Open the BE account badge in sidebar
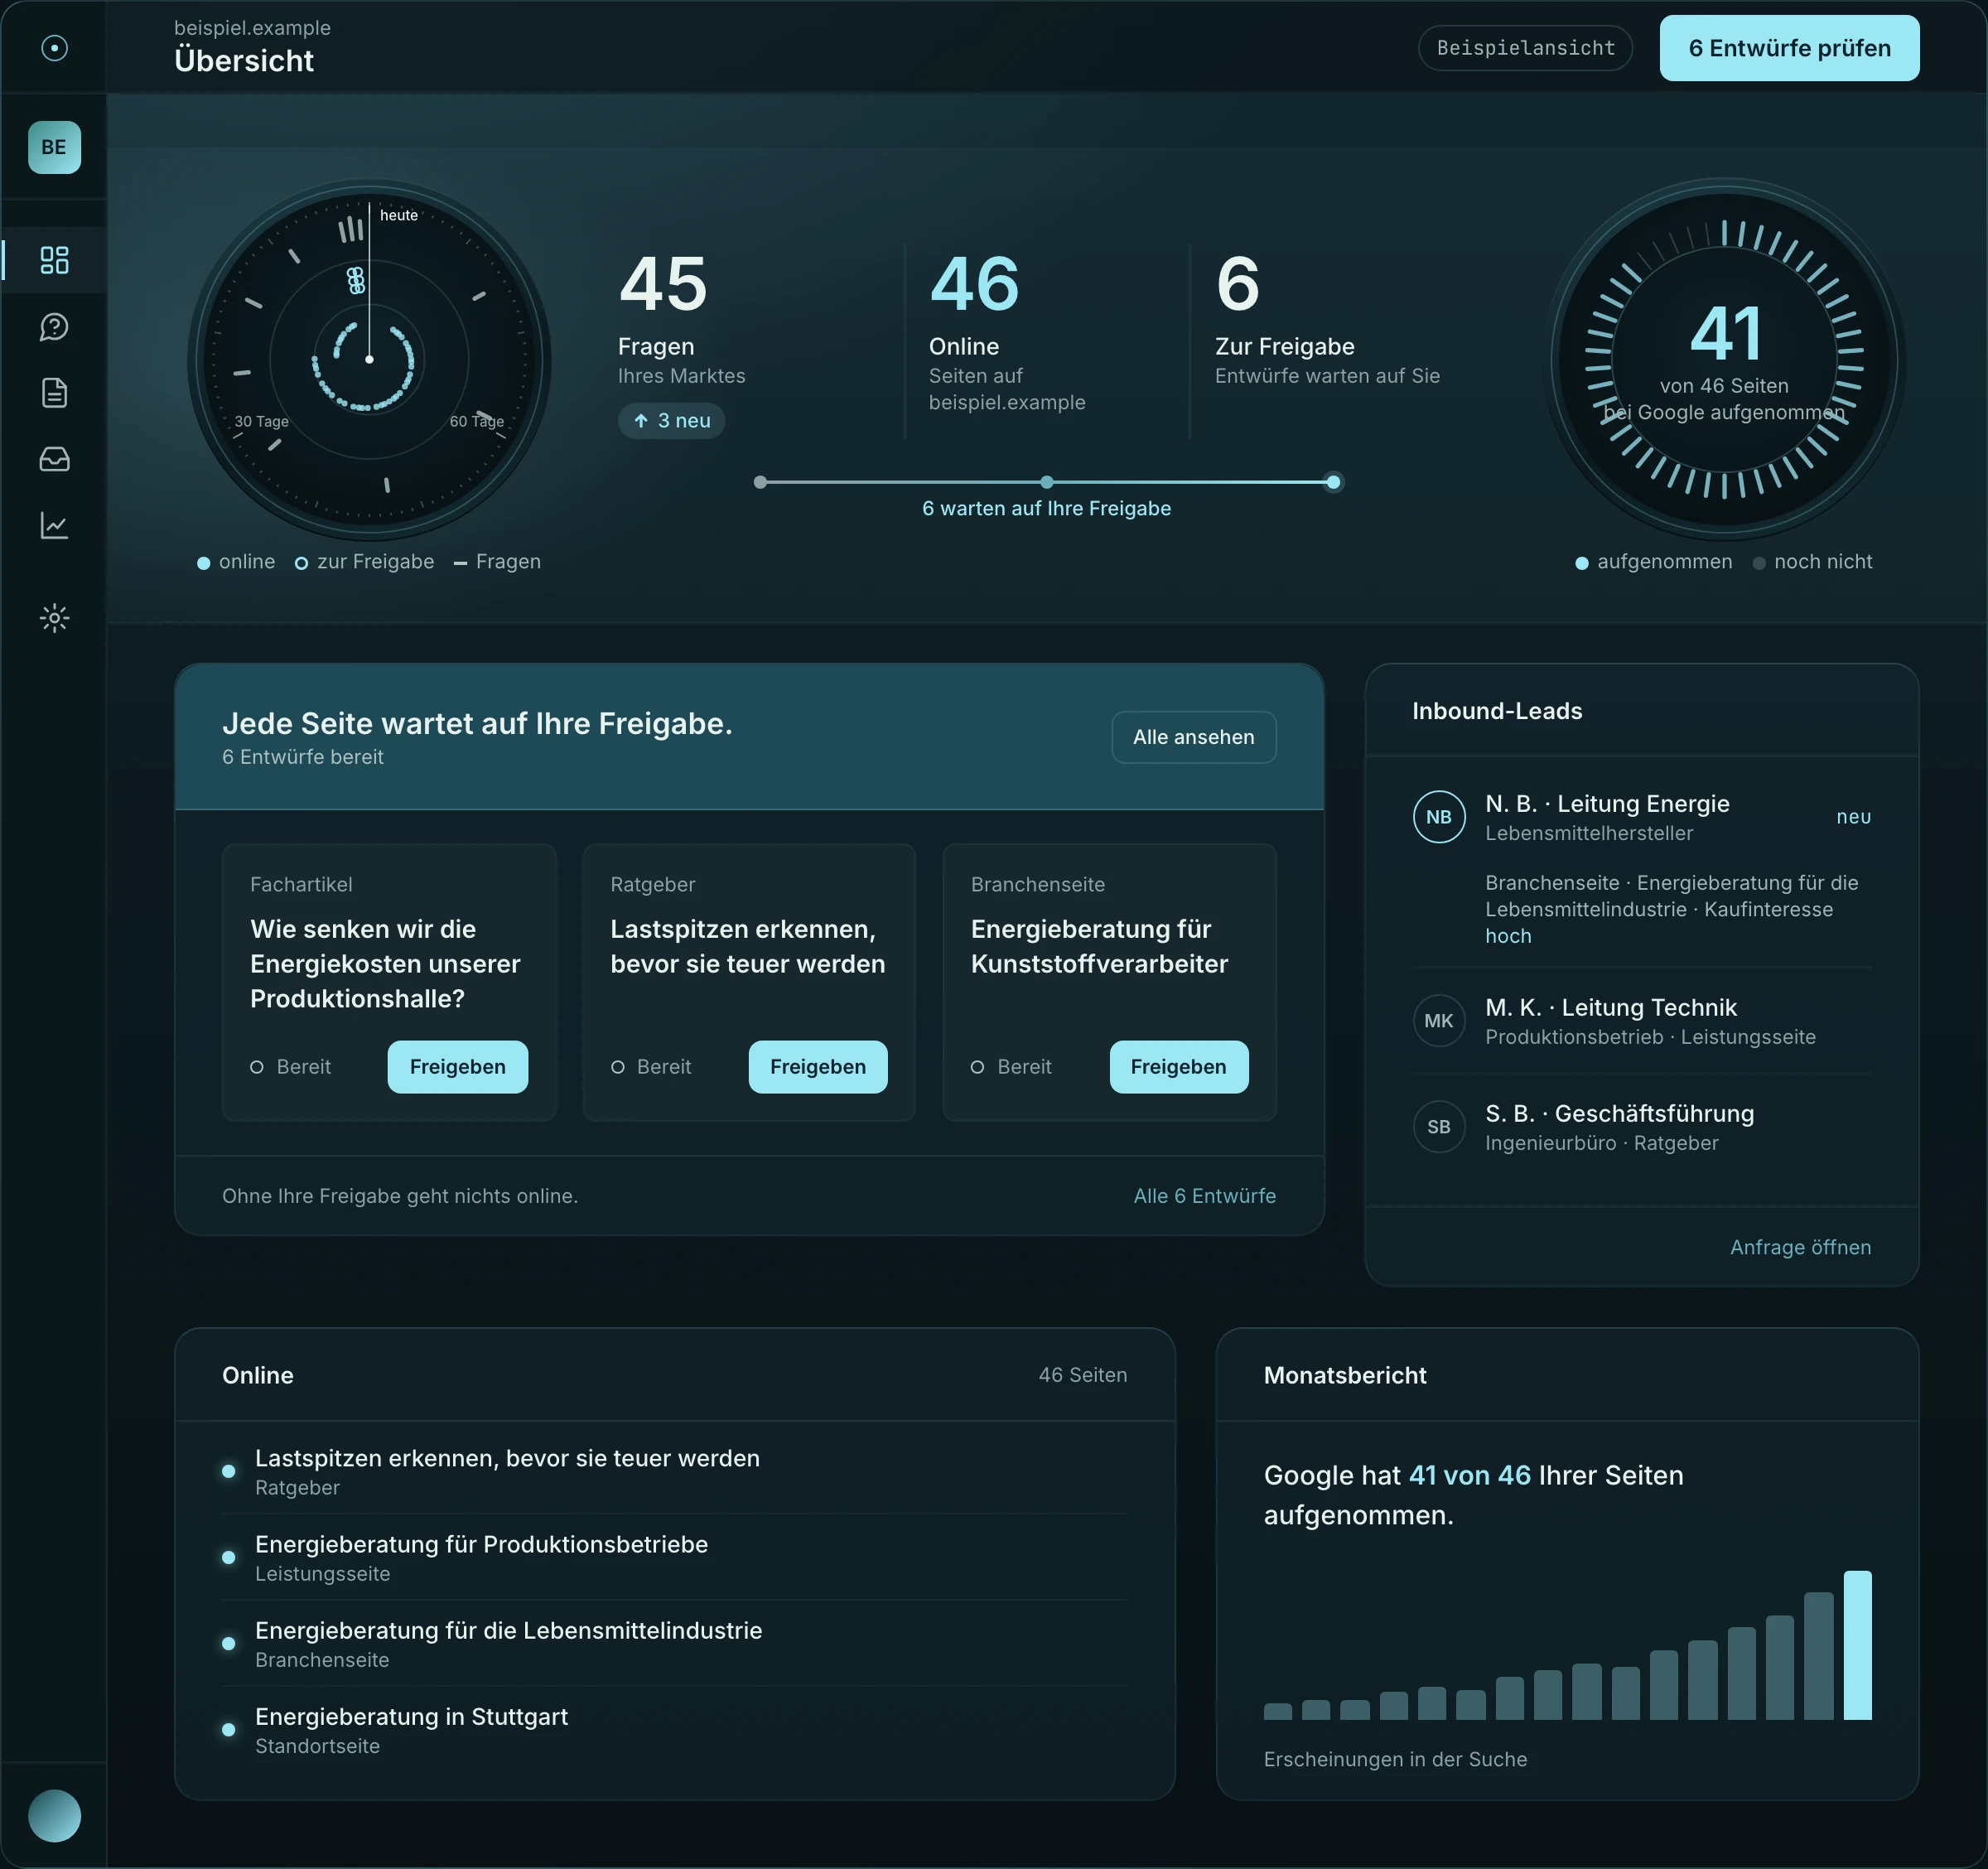 (x=54, y=147)
